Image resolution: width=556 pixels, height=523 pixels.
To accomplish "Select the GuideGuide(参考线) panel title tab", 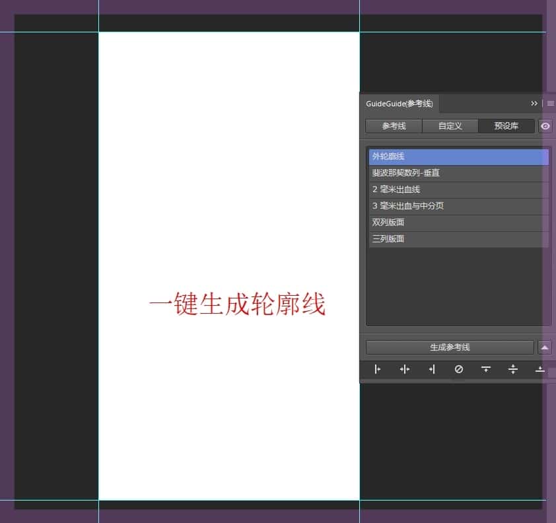I will tap(400, 104).
